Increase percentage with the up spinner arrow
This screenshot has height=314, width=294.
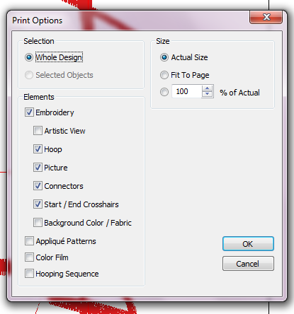click(207, 88)
